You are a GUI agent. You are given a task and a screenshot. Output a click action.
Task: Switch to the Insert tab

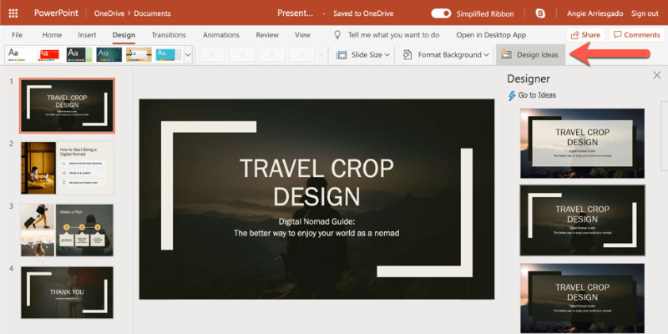[87, 35]
